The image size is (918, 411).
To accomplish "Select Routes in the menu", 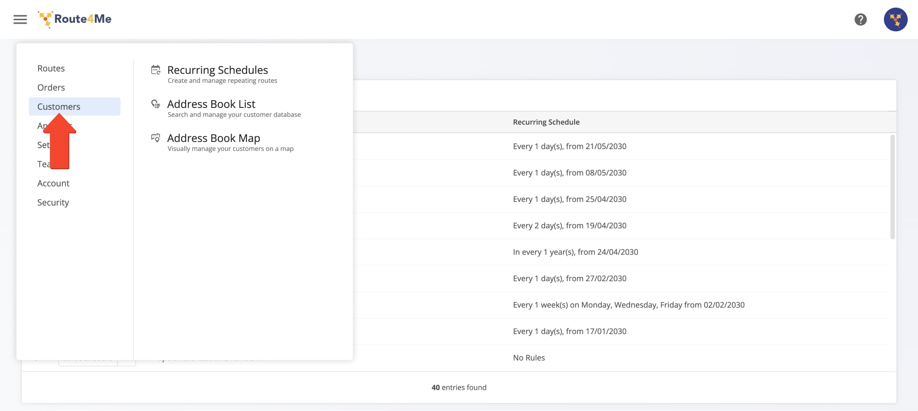I will (x=51, y=68).
